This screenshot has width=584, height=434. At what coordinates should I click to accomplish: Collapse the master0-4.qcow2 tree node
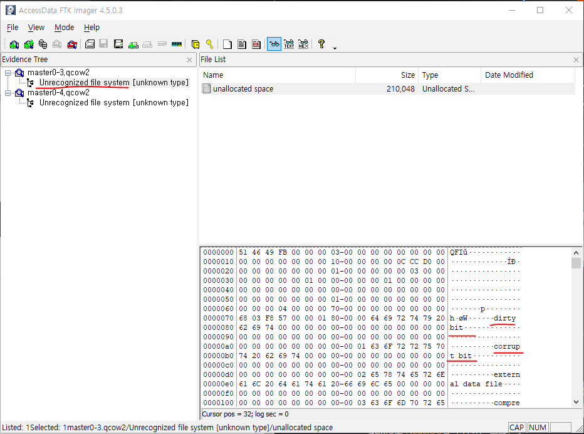click(x=8, y=93)
